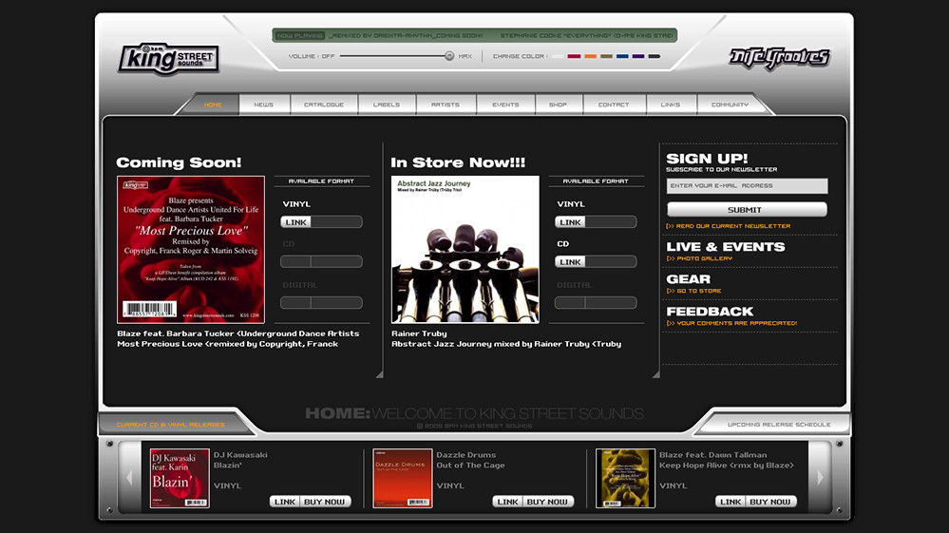Select the Current CD & Vinyl Releases tab
The image size is (949, 533).
[170, 425]
